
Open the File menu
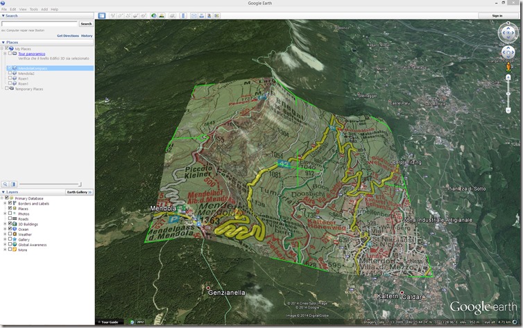point(4,9)
